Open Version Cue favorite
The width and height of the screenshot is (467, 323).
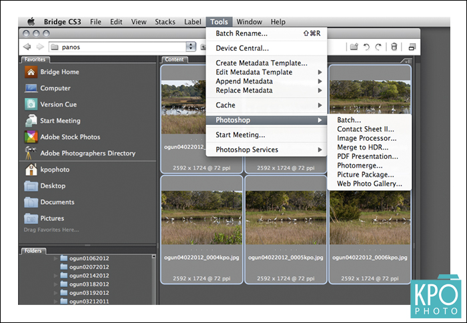[51, 104]
